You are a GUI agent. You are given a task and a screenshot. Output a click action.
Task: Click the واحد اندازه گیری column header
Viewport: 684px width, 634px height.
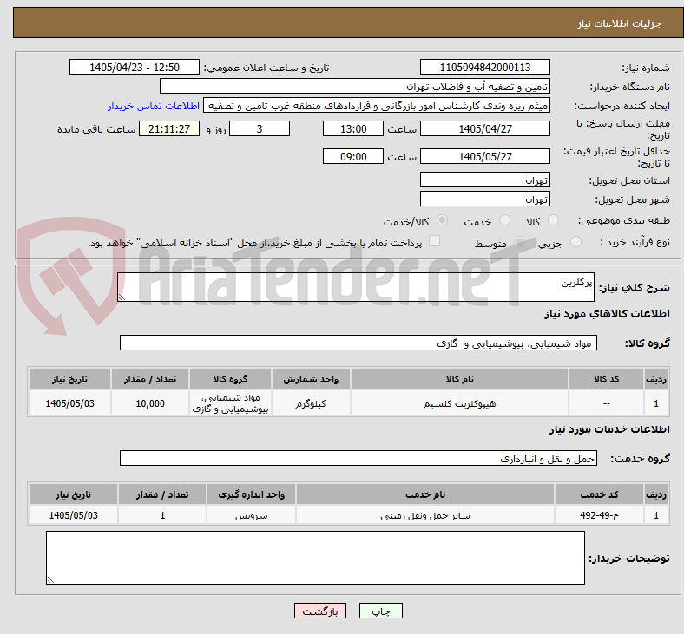251,494
